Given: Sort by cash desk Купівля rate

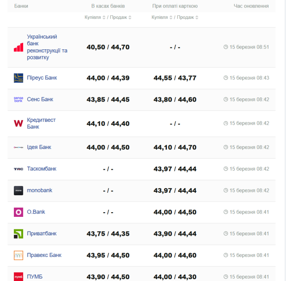Looking at the screenshot, I should (95, 18).
